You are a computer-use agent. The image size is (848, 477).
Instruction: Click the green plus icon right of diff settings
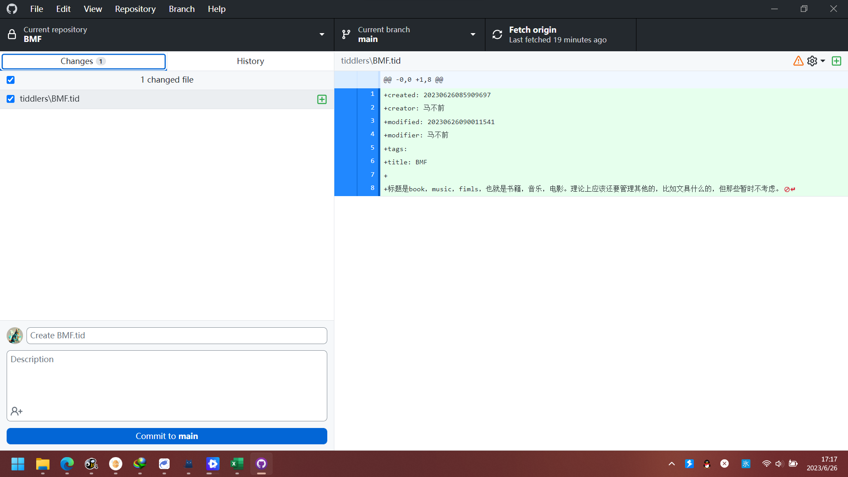(837, 61)
